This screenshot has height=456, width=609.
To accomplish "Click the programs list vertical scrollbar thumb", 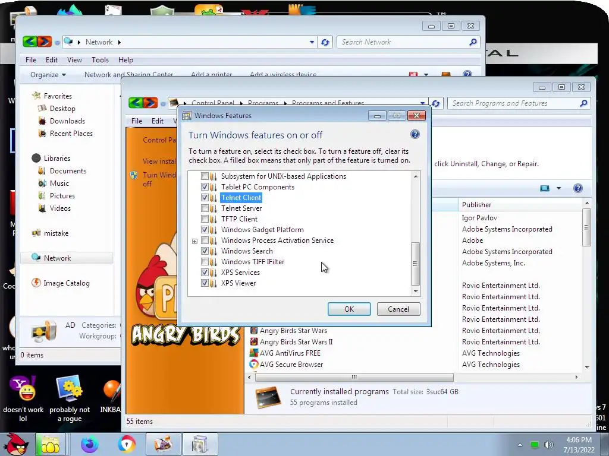I will pos(587,227).
